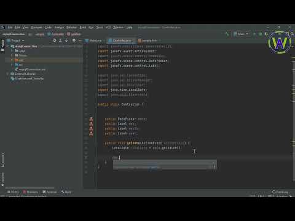The image size is (295, 221).
Task: Open the View menu
Action: point(25,27)
